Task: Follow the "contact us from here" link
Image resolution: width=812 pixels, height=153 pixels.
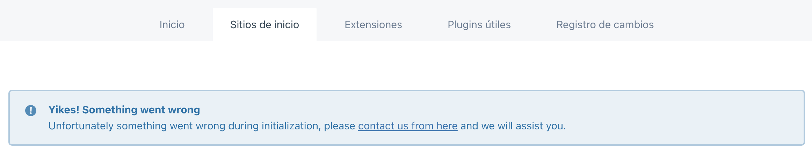Action: [408, 126]
